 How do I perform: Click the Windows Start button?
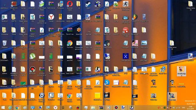3,108
